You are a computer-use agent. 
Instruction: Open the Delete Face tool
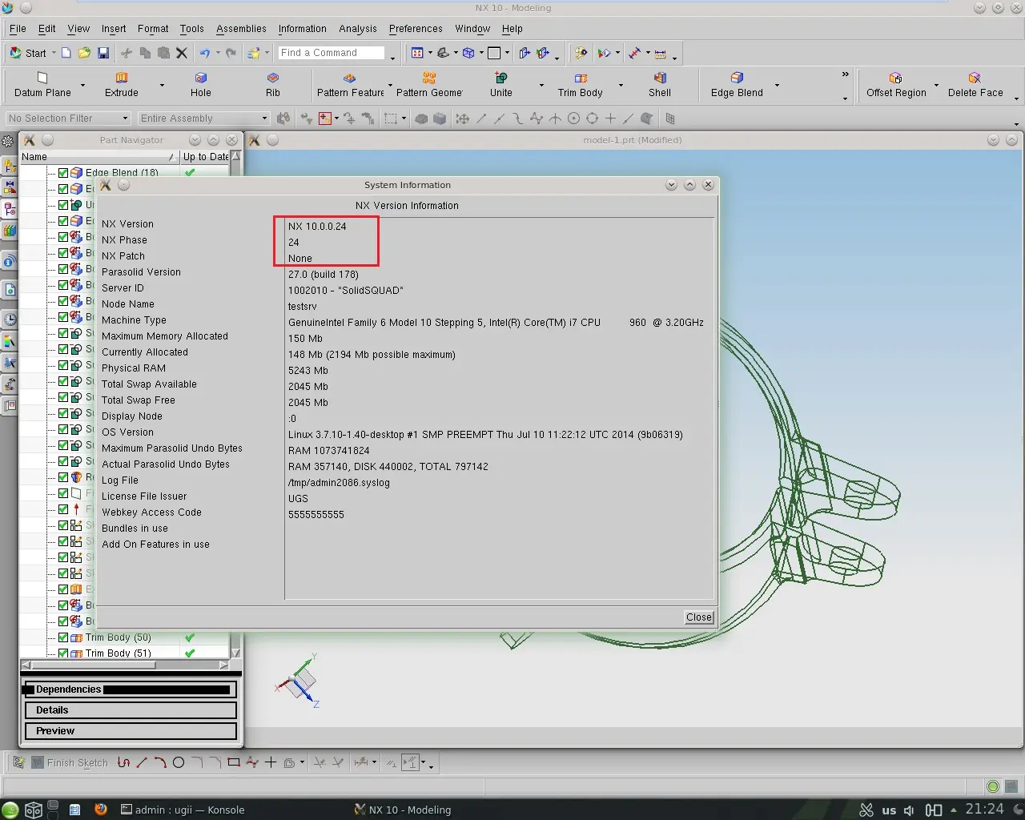point(975,85)
